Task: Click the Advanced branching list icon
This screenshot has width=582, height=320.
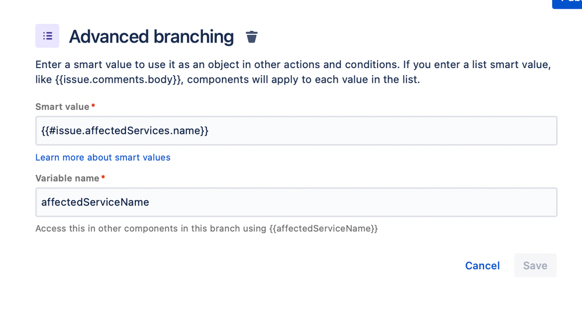Action: pyautogui.click(x=47, y=36)
